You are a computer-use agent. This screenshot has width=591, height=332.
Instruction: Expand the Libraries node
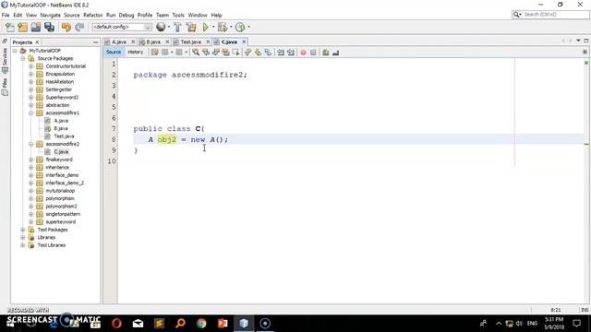(x=23, y=238)
